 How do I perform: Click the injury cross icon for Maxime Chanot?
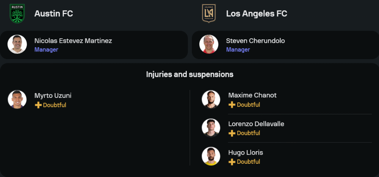coord(232,105)
